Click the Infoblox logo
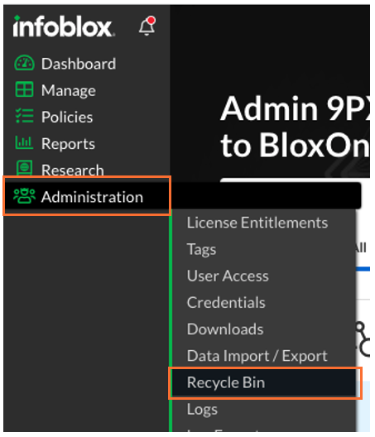Viewport: 375px width, 437px height. pyautogui.click(x=64, y=26)
